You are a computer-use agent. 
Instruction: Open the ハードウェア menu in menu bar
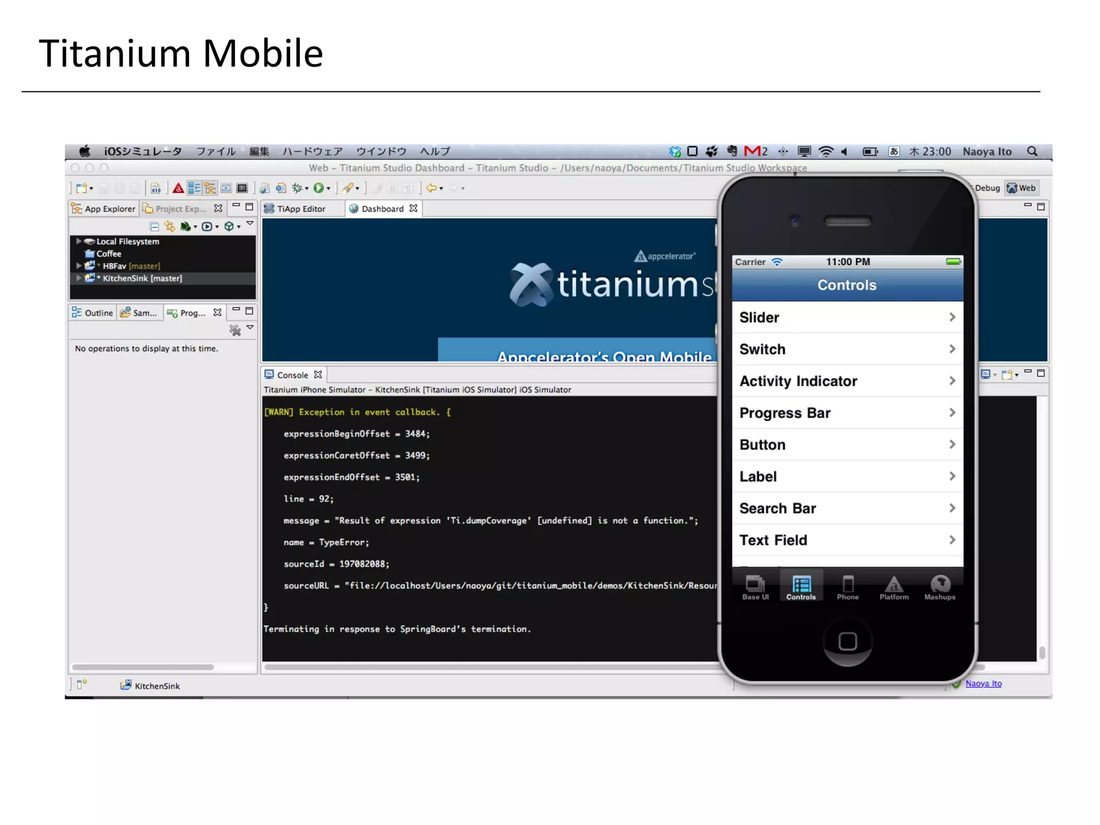pos(313,151)
